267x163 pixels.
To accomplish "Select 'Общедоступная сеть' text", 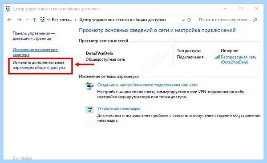I will (105, 59).
